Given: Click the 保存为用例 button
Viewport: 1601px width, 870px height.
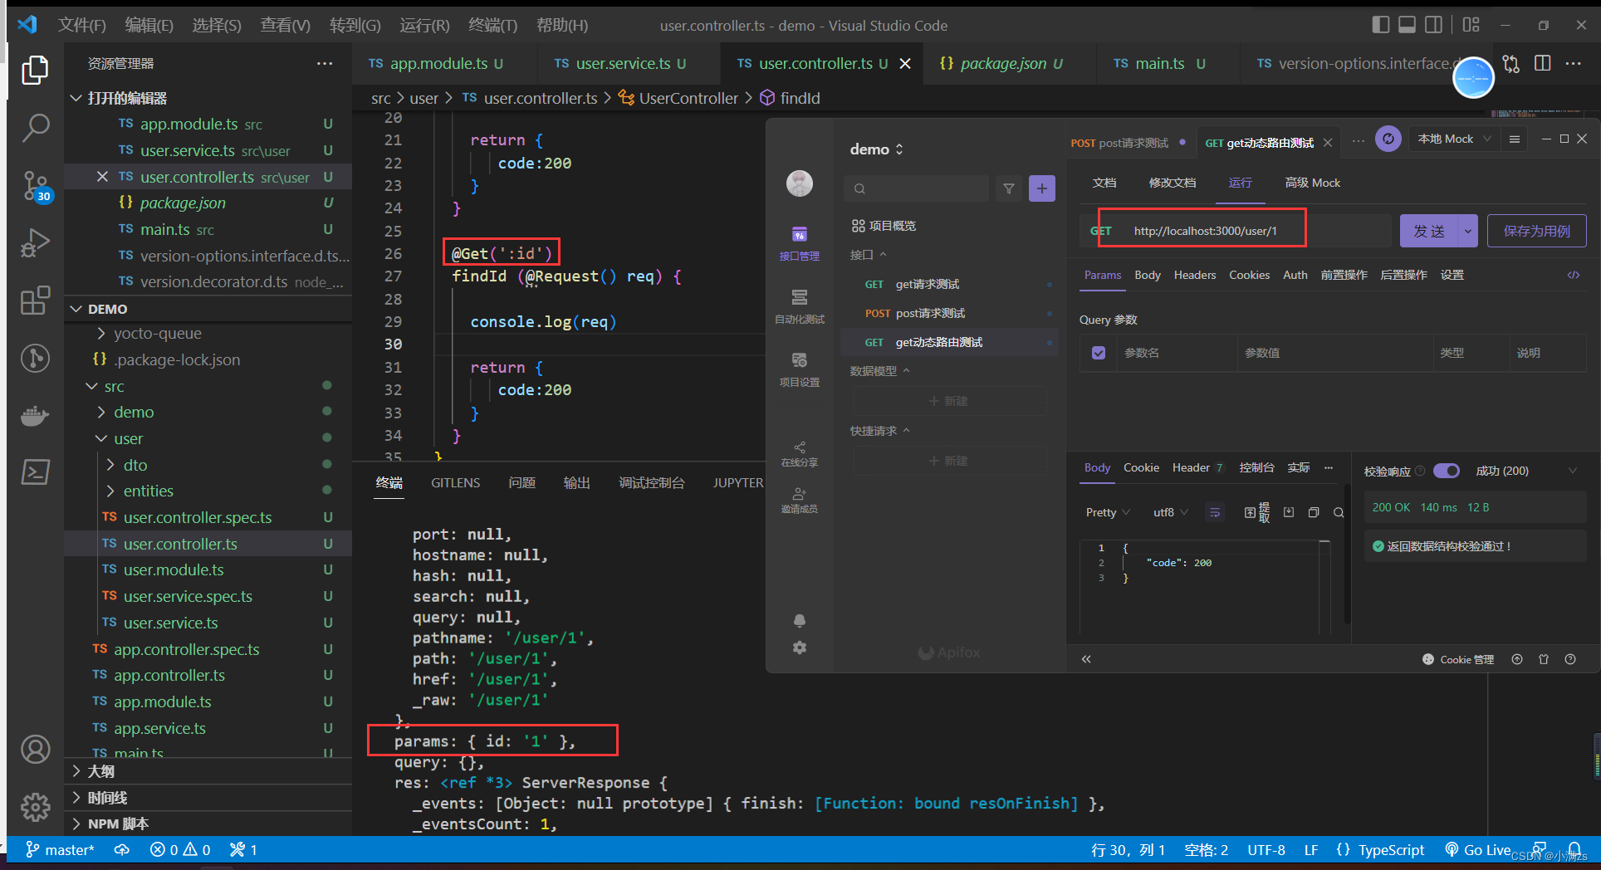Looking at the screenshot, I should click(1536, 231).
